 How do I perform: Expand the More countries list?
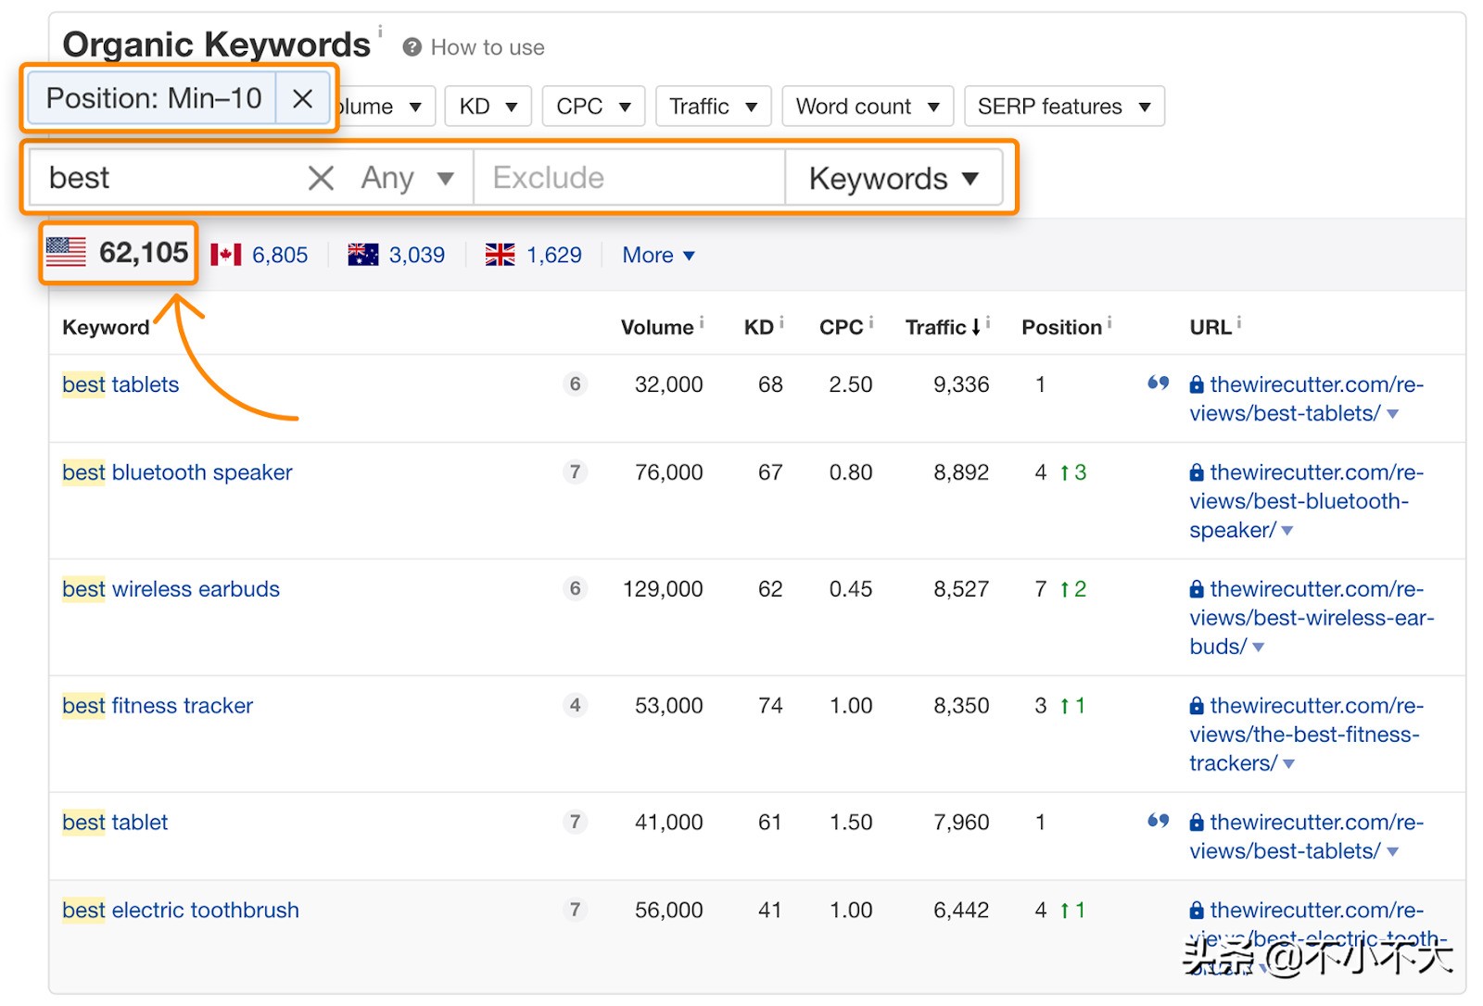coord(658,255)
